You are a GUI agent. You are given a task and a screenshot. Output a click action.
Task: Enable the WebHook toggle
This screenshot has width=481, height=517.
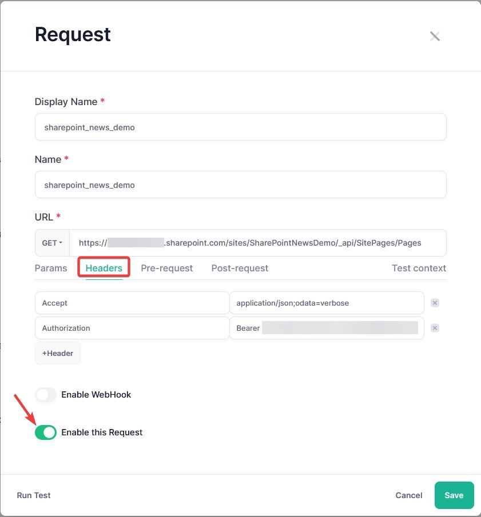tap(45, 395)
